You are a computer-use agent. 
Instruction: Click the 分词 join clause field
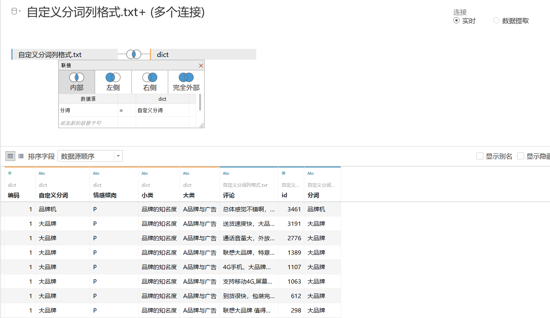click(x=88, y=111)
